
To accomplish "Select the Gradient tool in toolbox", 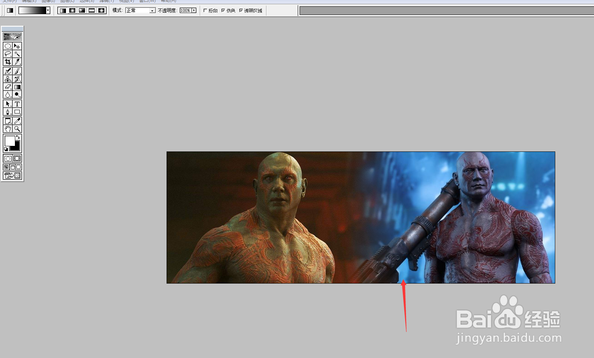I will click(17, 87).
